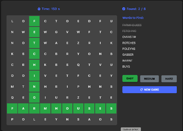Click letter G in the second row

(56, 32)
